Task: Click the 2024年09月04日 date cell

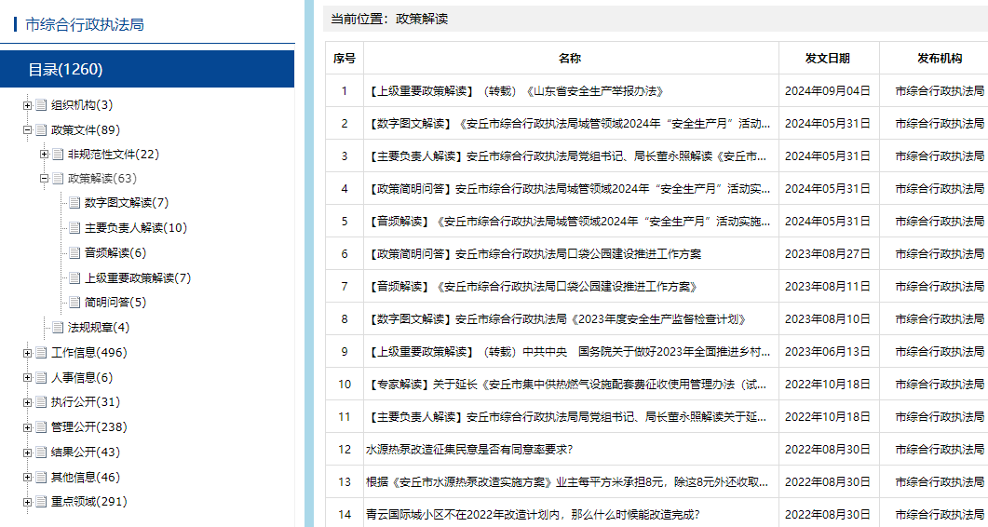Action: pos(828,91)
